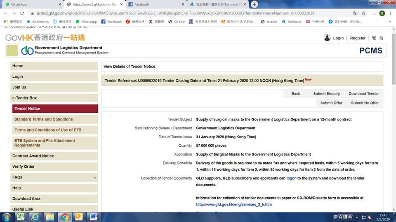396x222 pixels.
Task: Follow the logon link in tender details
Action: 291,178
